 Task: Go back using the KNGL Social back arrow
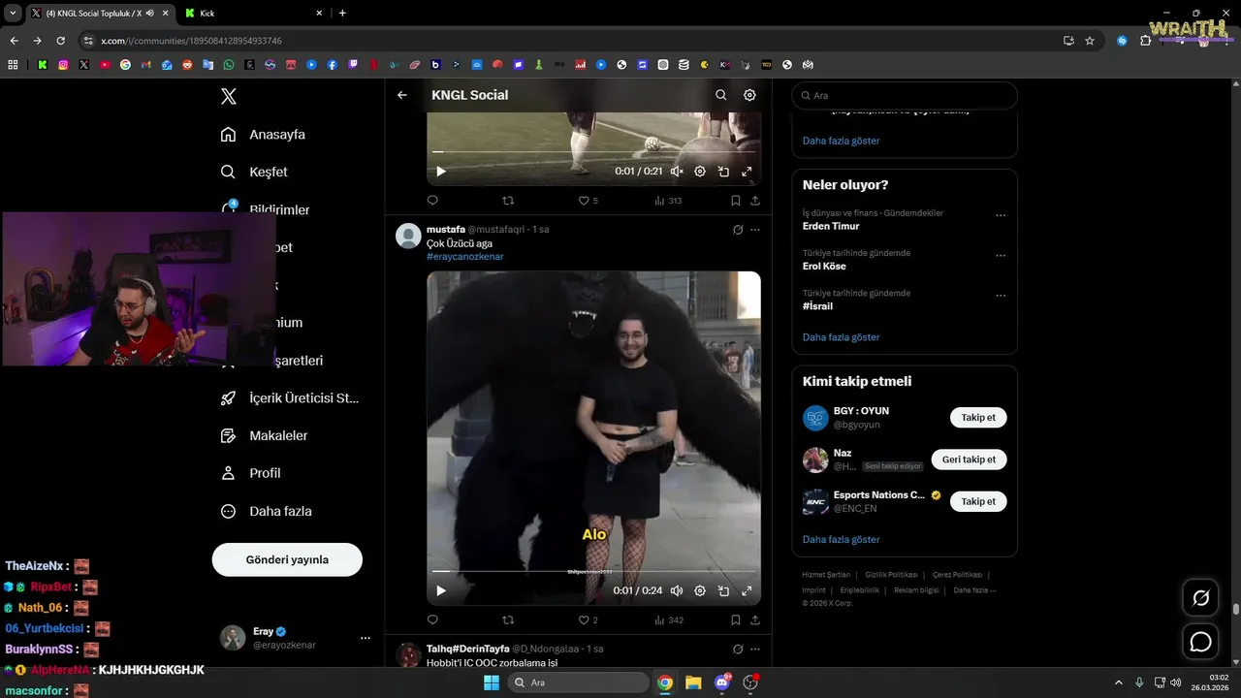tap(402, 95)
